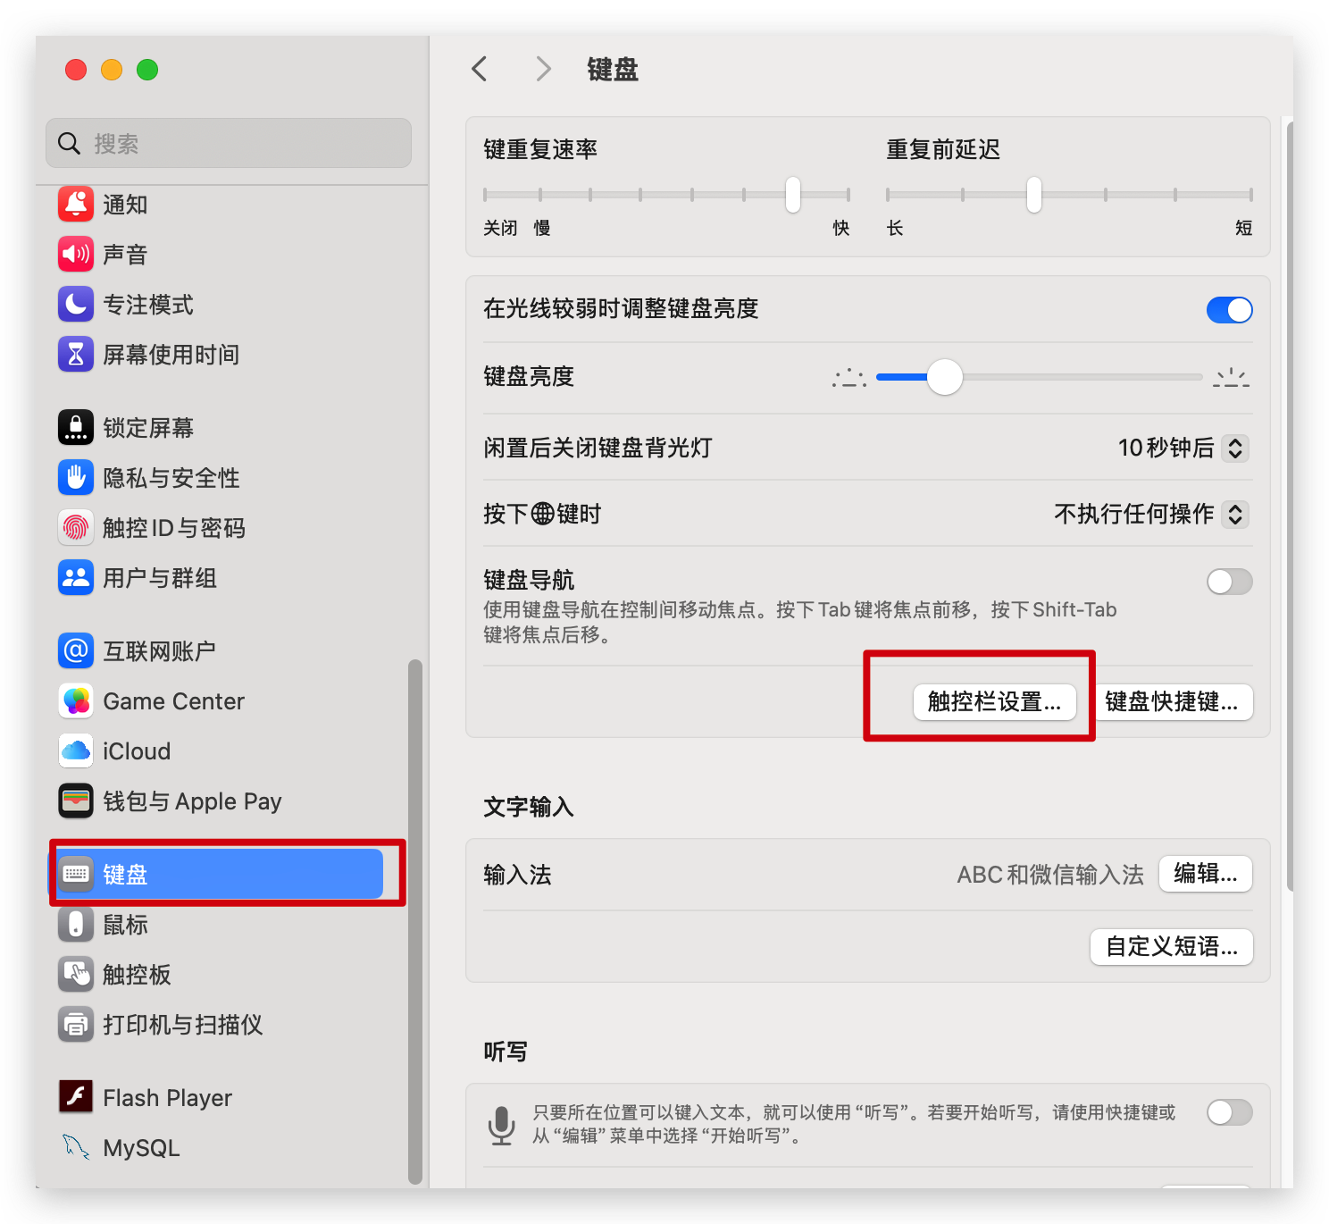Open the backlight off delay dropdown
The width and height of the screenshot is (1329, 1224).
(1234, 448)
